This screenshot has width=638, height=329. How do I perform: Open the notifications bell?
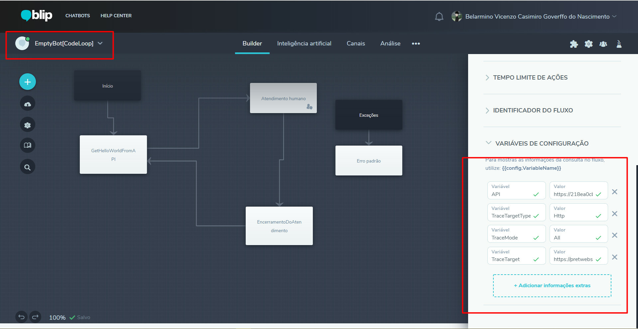pyautogui.click(x=439, y=17)
